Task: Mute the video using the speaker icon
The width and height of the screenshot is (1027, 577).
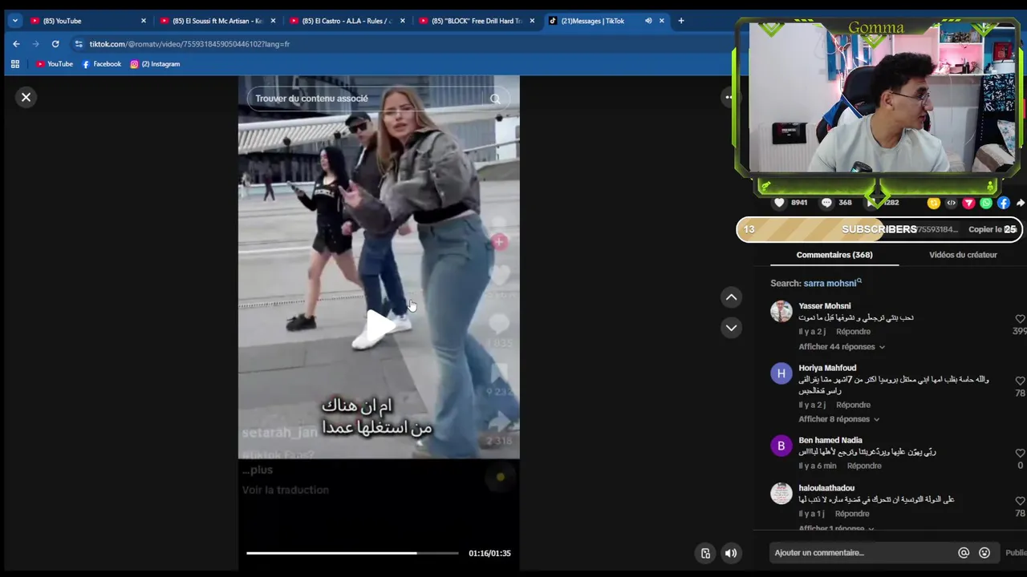Action: [x=731, y=553]
